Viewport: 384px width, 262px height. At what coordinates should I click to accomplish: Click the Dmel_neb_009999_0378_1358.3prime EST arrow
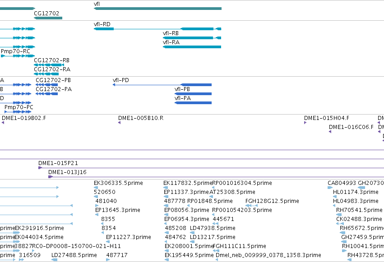coord(217,260)
